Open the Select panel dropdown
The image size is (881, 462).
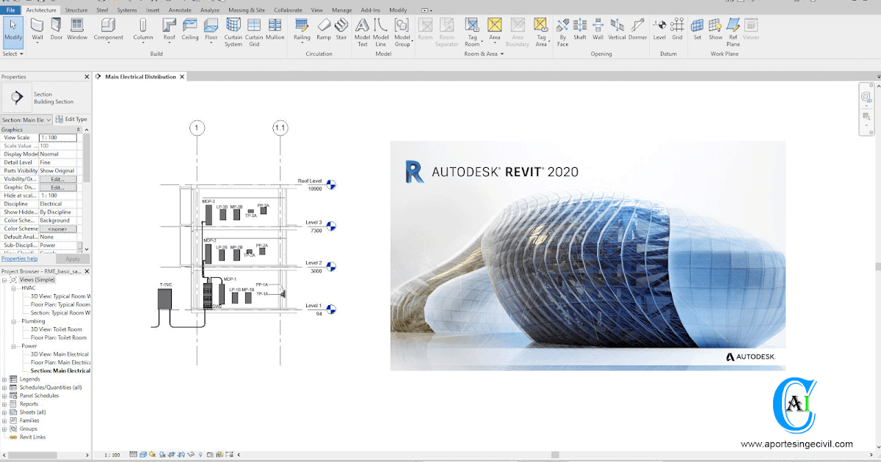[13, 54]
